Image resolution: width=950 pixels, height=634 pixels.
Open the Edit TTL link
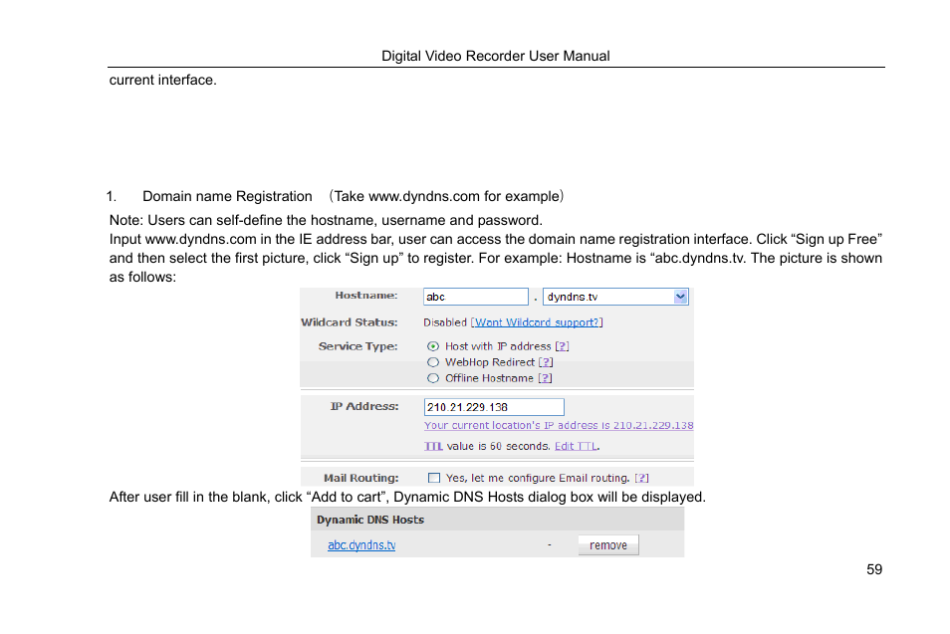(577, 446)
